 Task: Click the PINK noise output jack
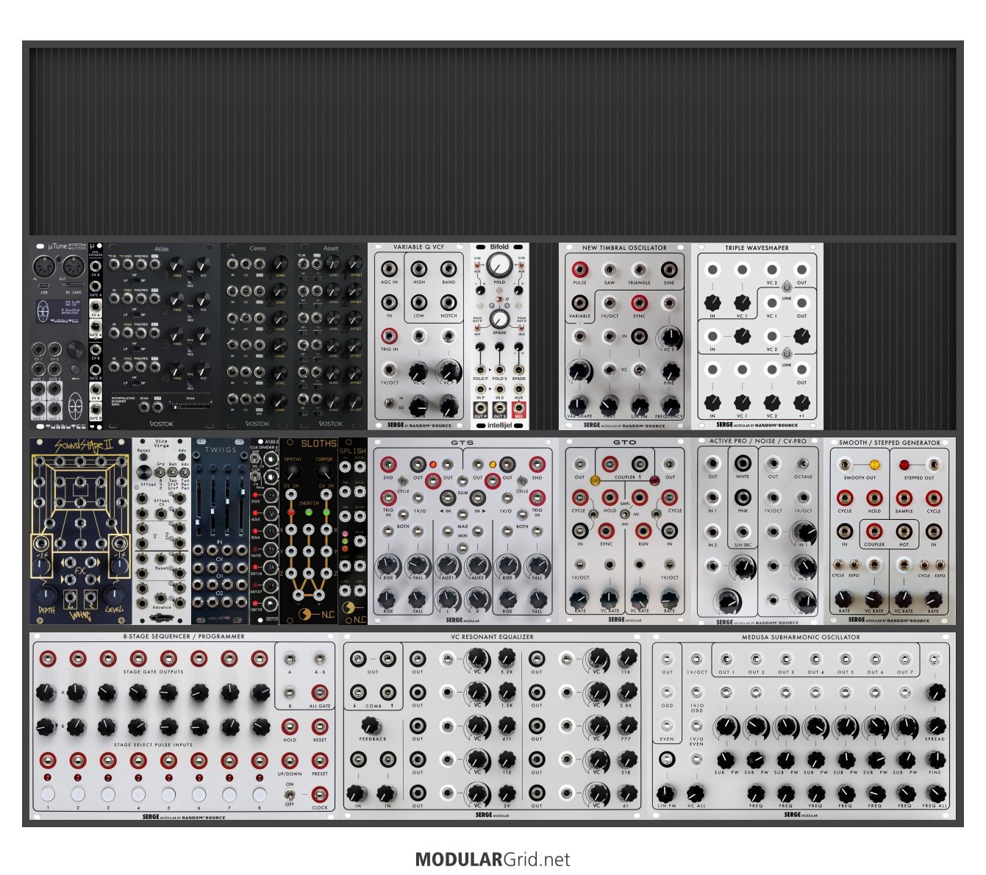click(x=743, y=497)
